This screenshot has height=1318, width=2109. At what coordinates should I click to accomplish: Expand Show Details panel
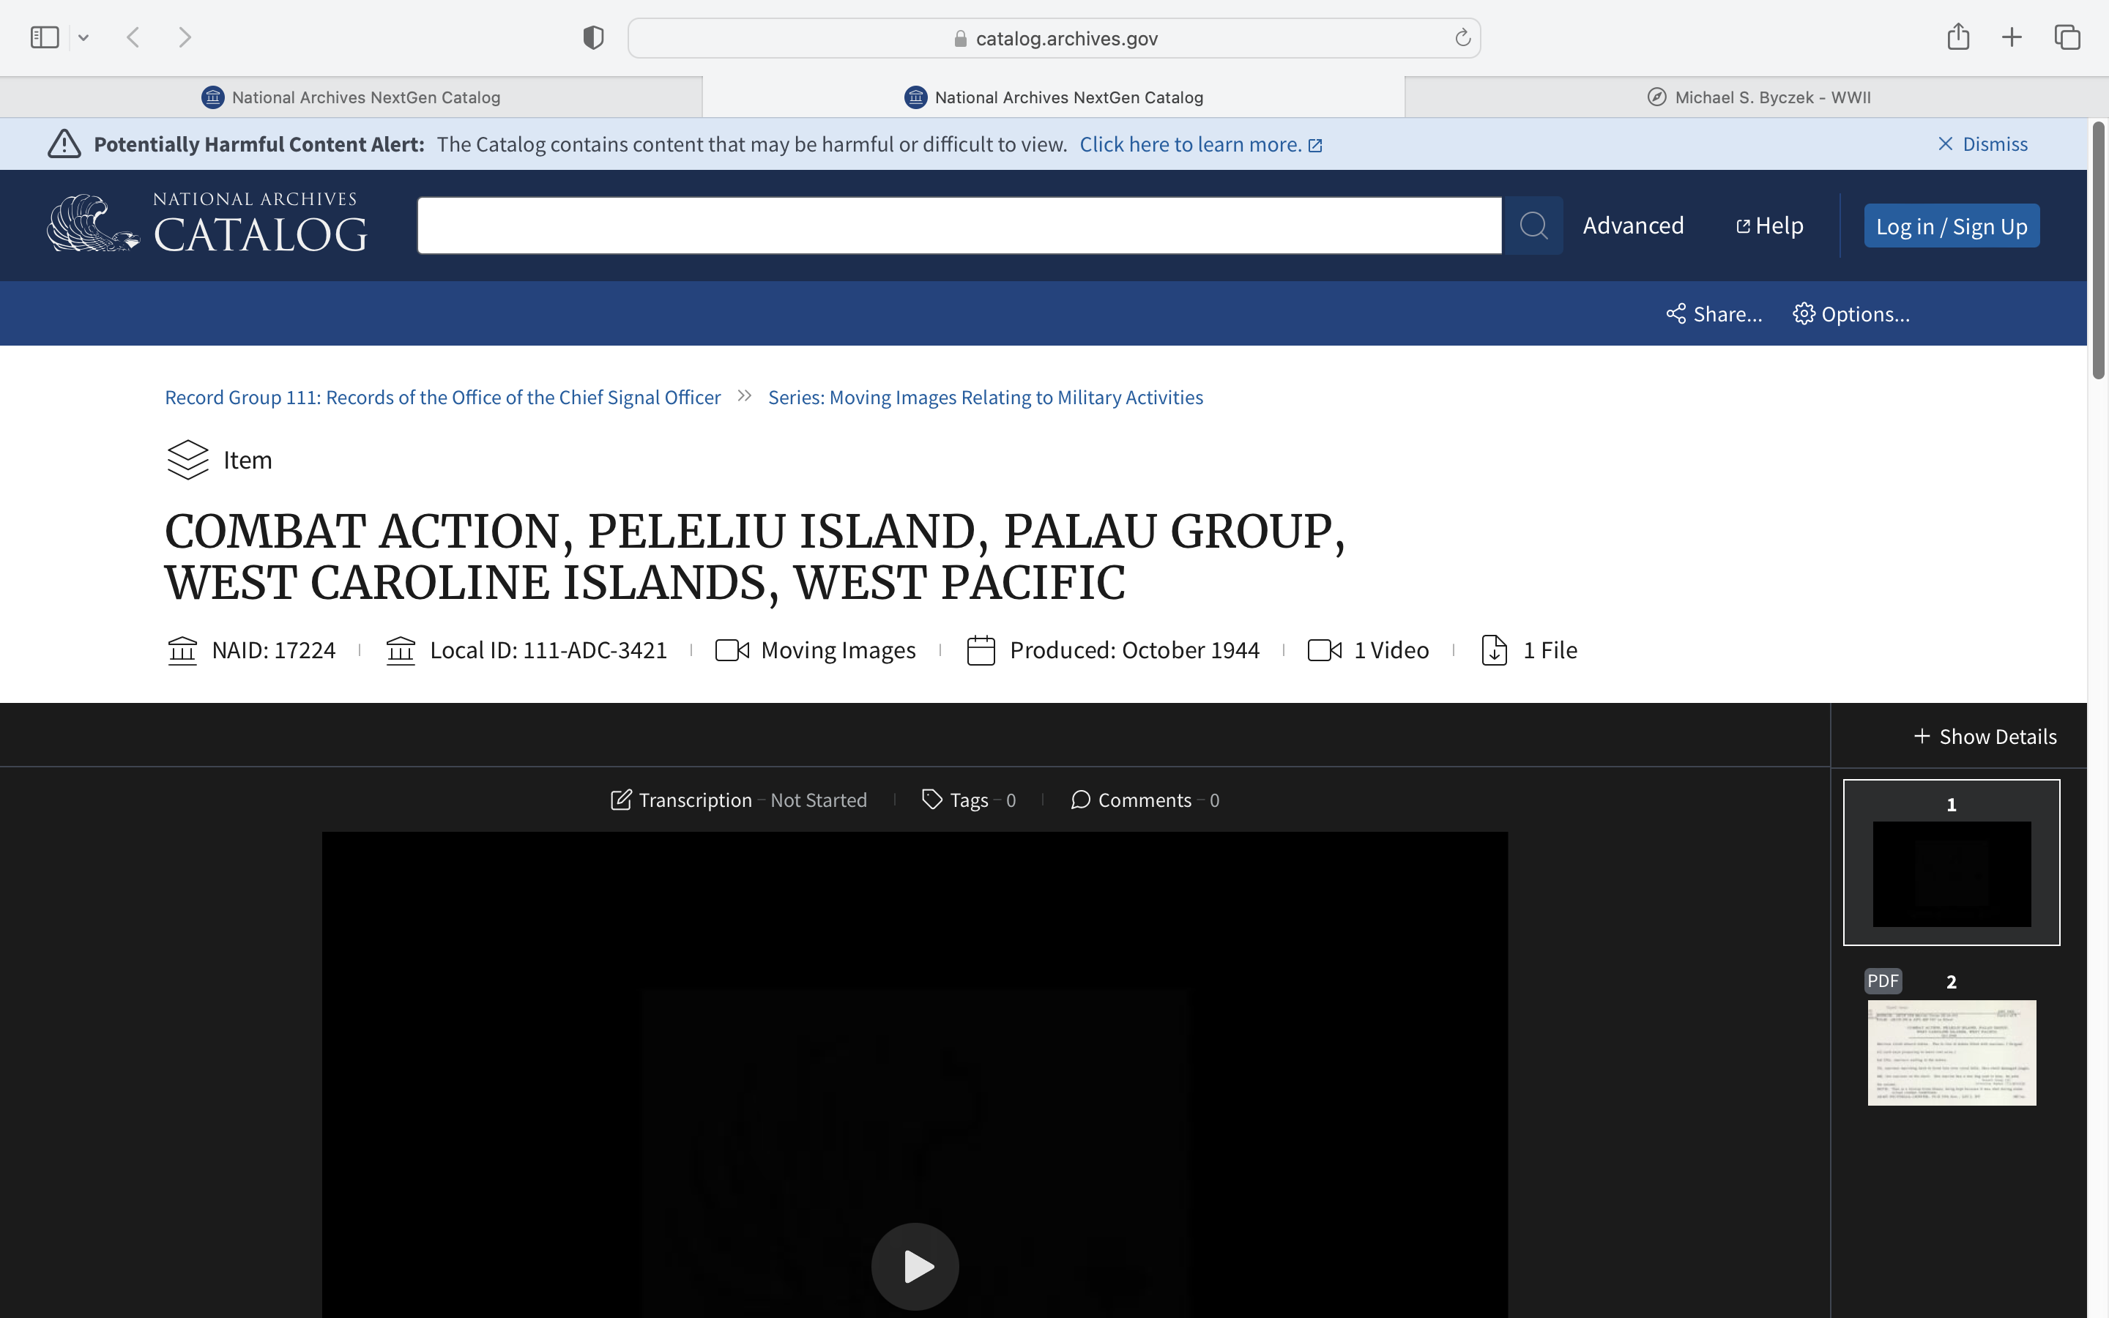[x=1985, y=737]
